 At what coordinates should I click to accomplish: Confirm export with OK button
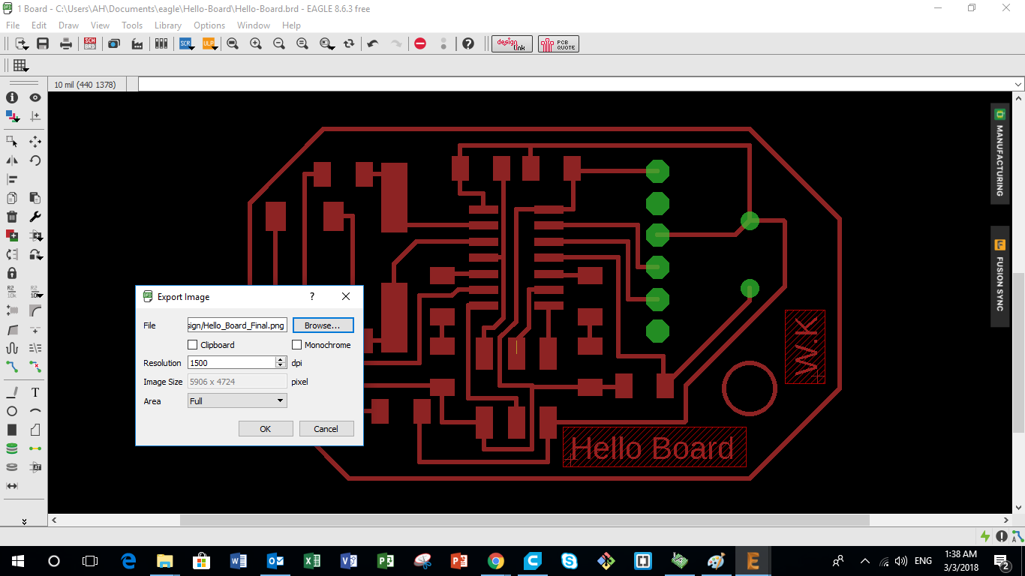point(266,429)
